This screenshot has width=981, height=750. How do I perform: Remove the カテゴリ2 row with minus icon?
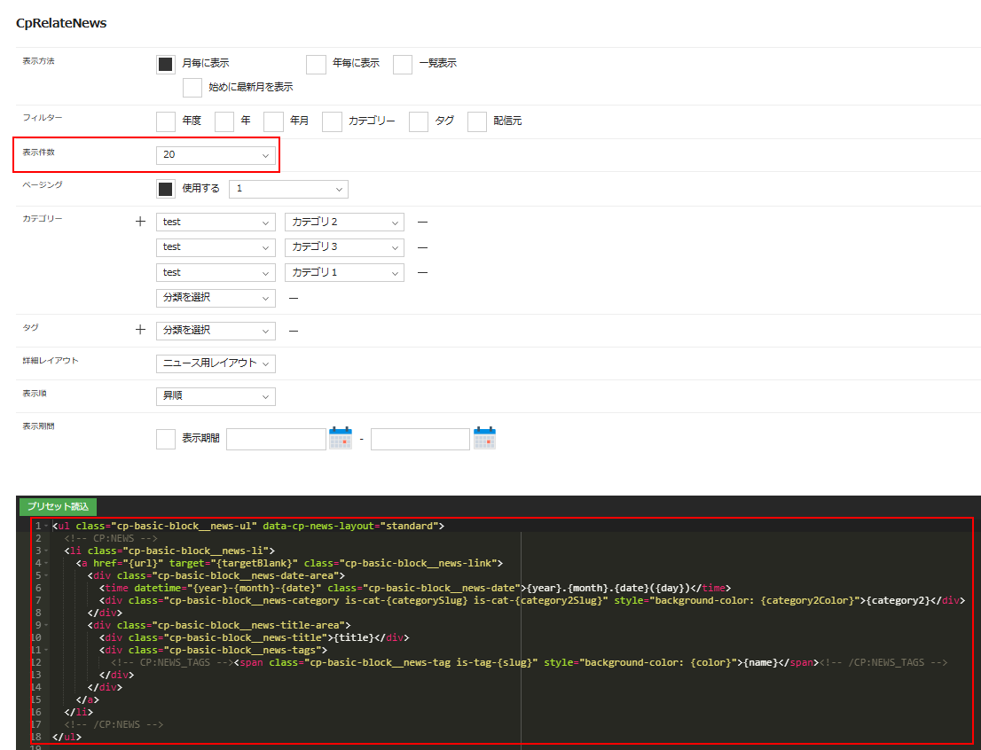tap(422, 222)
